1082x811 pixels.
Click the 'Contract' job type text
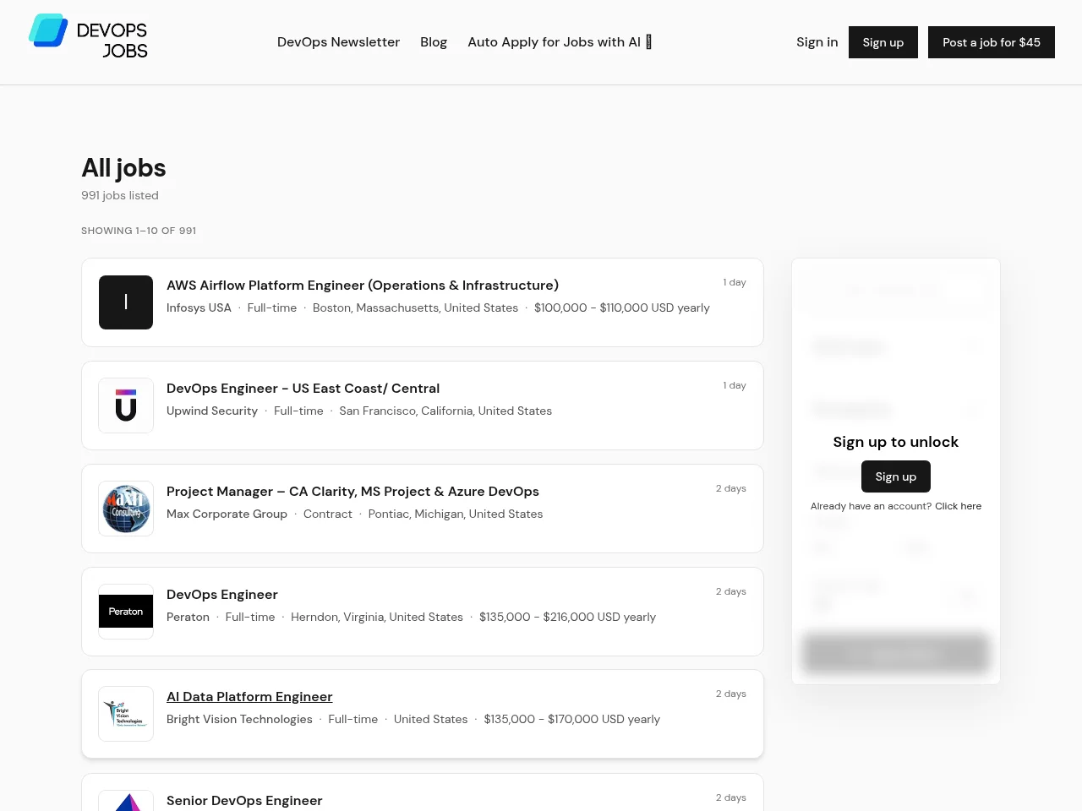point(328,514)
